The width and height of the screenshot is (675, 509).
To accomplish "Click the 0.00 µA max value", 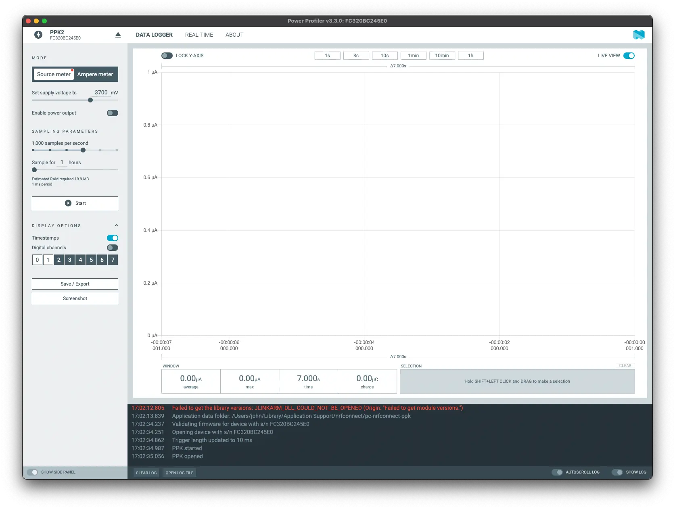I will click(250, 379).
